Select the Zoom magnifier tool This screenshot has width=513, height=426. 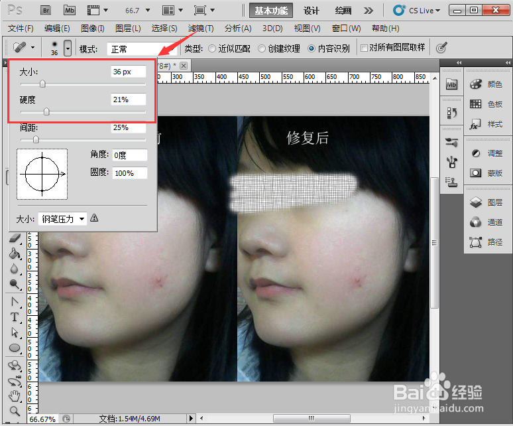(x=15, y=411)
